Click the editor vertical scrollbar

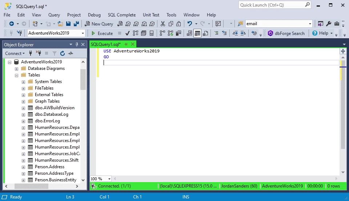point(343,109)
